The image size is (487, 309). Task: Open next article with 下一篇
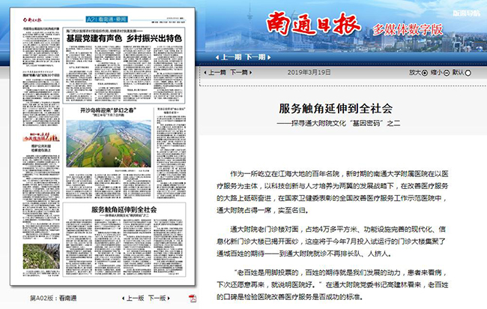[239, 73]
